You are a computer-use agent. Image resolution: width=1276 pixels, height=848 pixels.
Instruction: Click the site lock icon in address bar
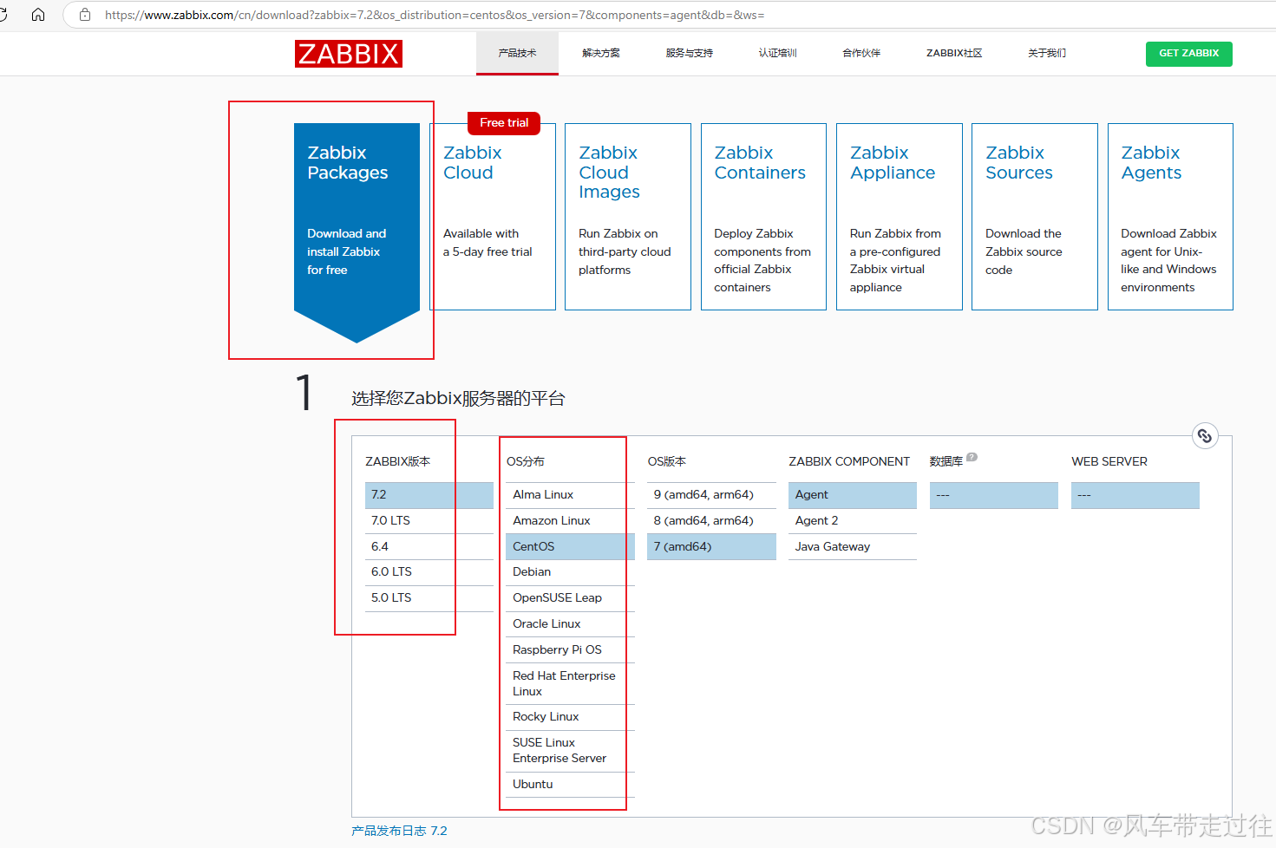coord(85,15)
